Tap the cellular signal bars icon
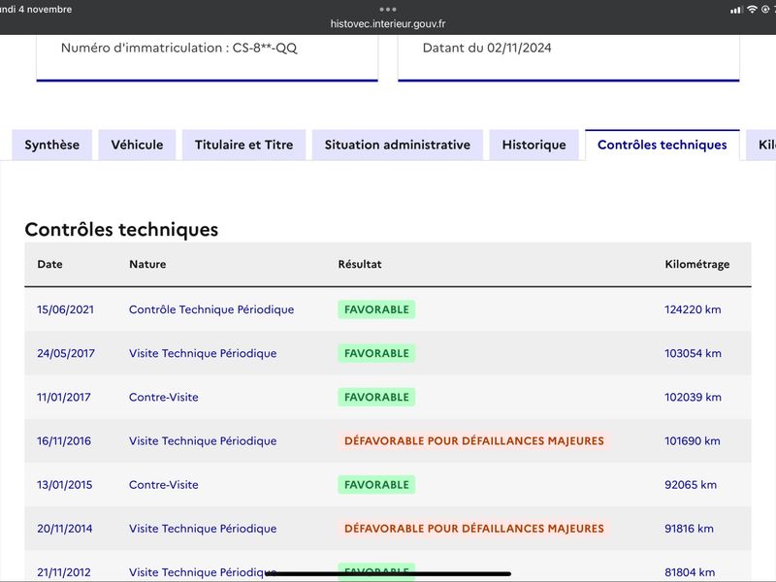776x582 pixels. (737, 10)
